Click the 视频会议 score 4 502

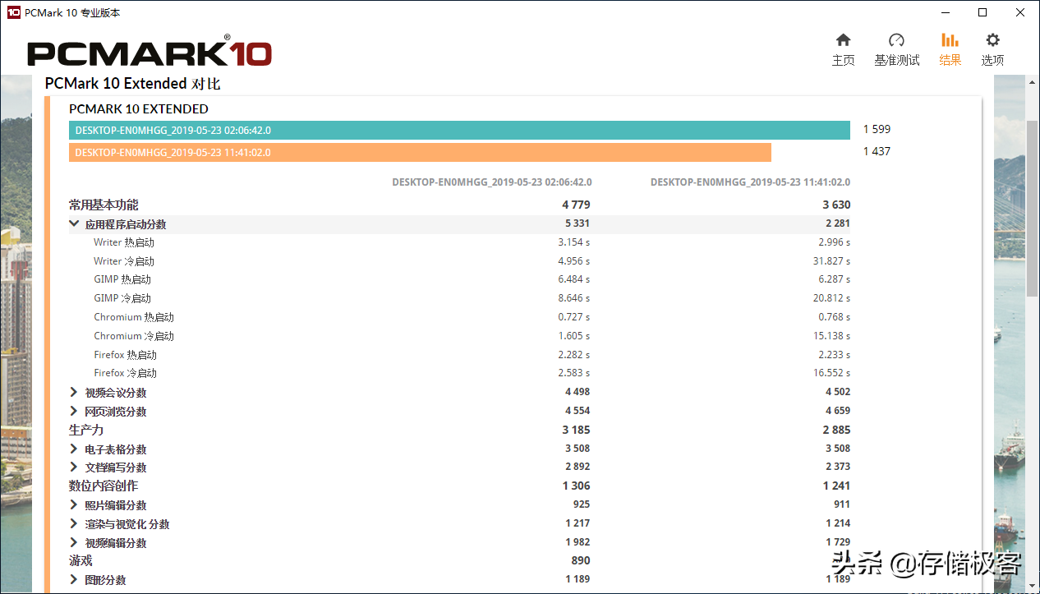click(x=837, y=392)
